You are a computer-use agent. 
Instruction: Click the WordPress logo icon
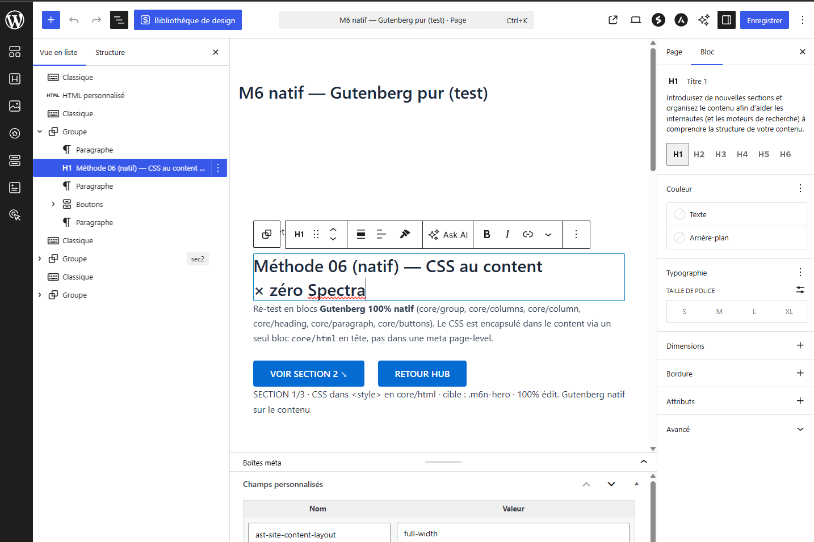(x=15, y=20)
